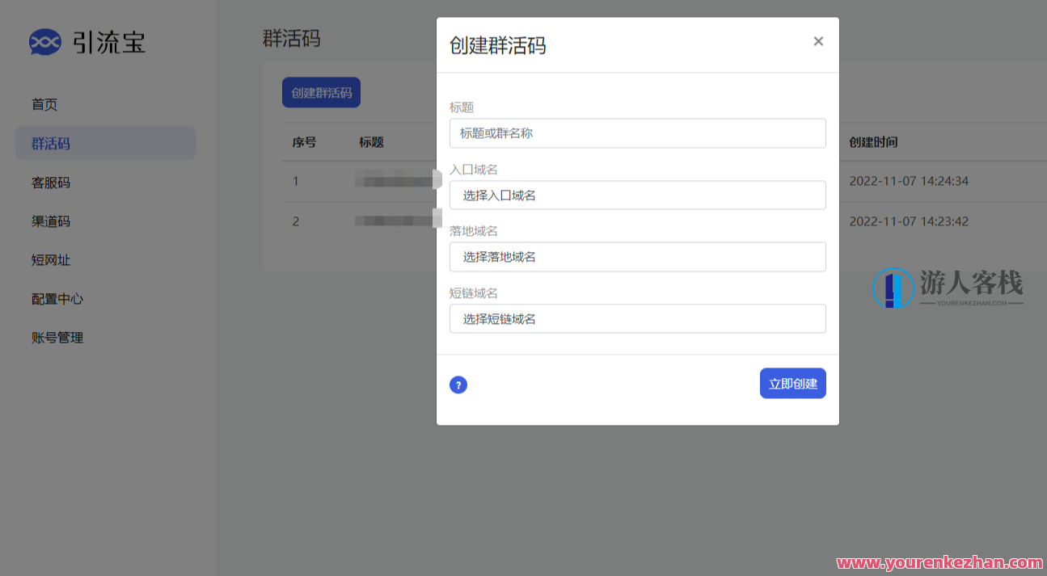
Task: Click the 创建群活码 button
Action: [x=321, y=92]
